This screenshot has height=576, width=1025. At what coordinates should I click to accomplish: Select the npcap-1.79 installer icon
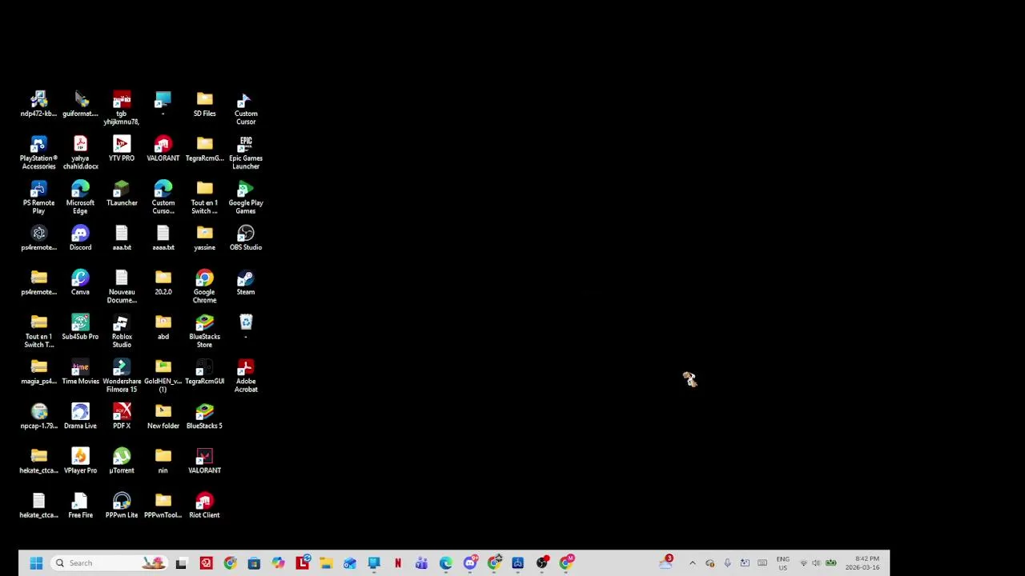pyautogui.click(x=38, y=416)
